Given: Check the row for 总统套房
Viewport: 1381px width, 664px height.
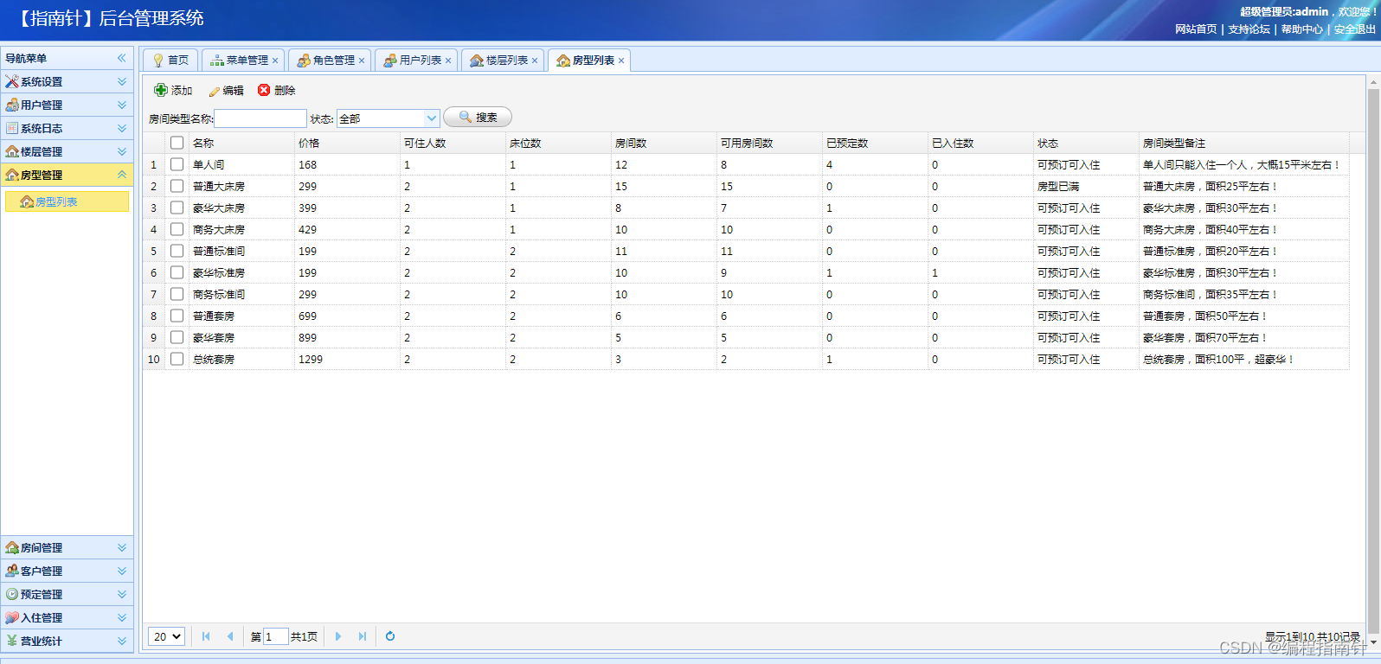Looking at the screenshot, I should click(x=177, y=359).
